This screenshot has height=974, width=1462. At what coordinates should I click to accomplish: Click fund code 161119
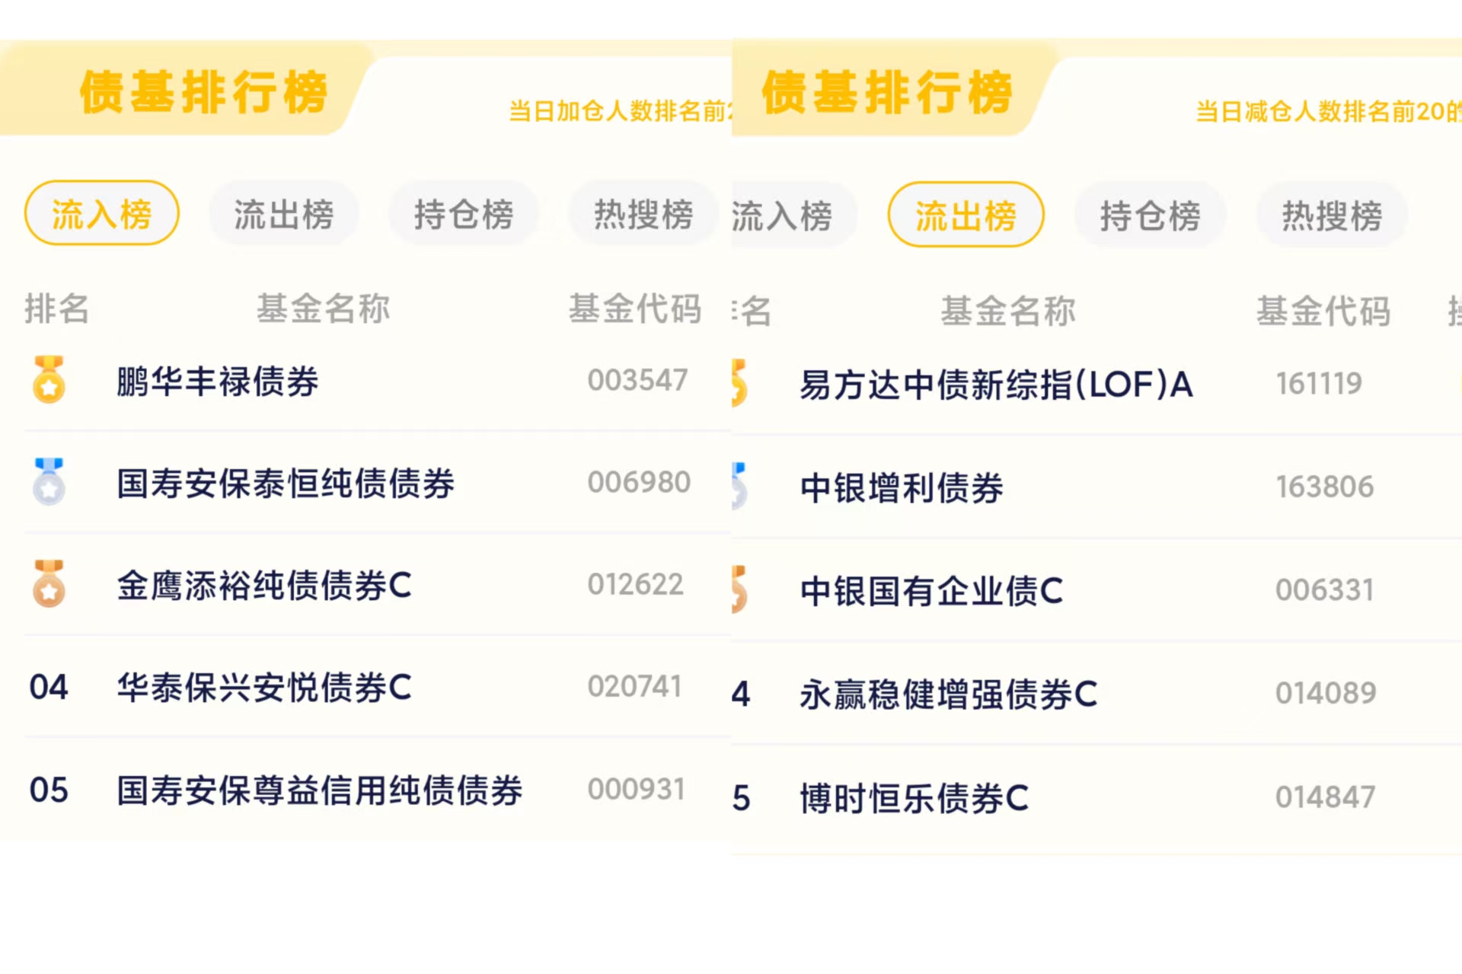click(1320, 383)
